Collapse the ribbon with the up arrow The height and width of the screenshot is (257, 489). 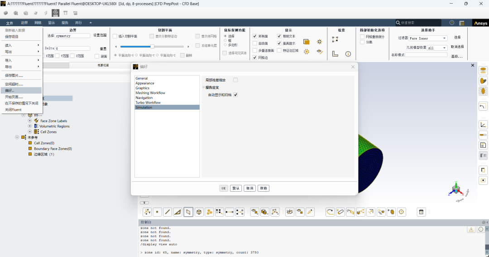(x=91, y=23)
